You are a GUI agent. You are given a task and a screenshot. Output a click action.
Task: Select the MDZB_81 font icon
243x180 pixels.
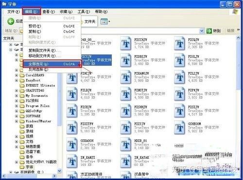[x=126, y=144]
